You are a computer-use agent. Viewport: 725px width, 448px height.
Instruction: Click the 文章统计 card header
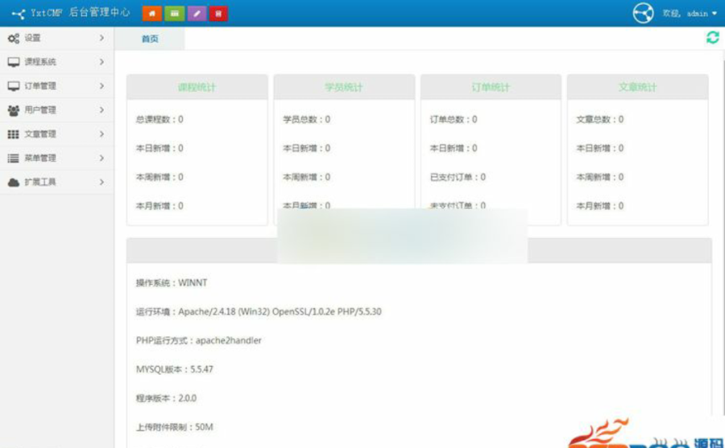638,87
